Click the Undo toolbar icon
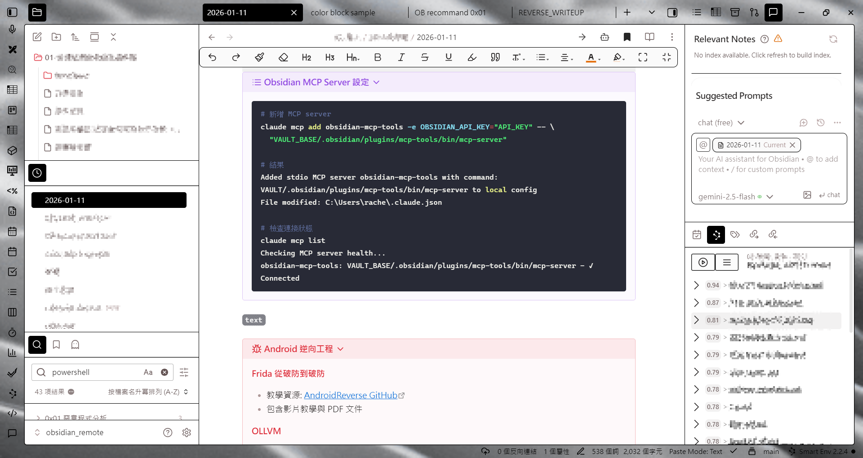The width and height of the screenshot is (863, 458). point(213,57)
